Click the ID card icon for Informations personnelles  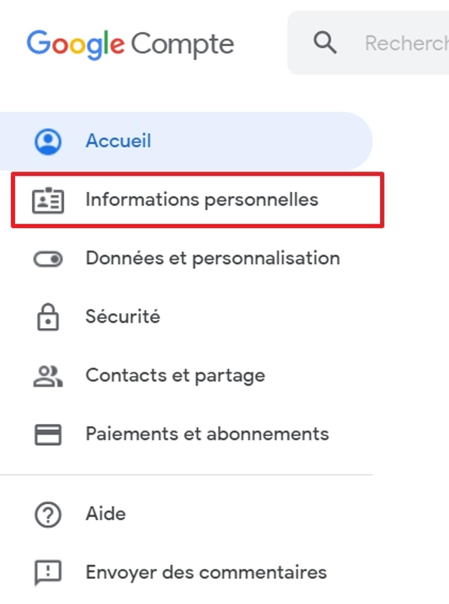click(48, 200)
